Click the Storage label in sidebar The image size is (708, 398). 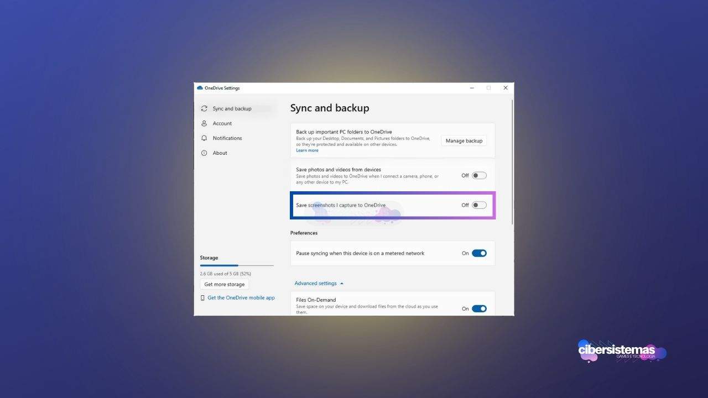[x=209, y=258]
